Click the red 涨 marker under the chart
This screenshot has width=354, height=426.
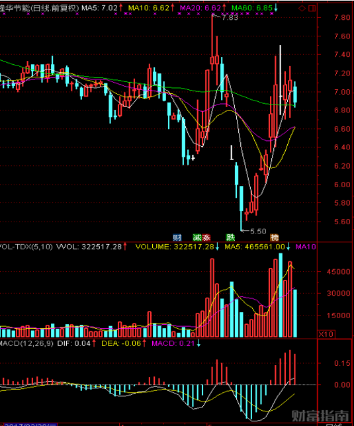(x=206, y=237)
